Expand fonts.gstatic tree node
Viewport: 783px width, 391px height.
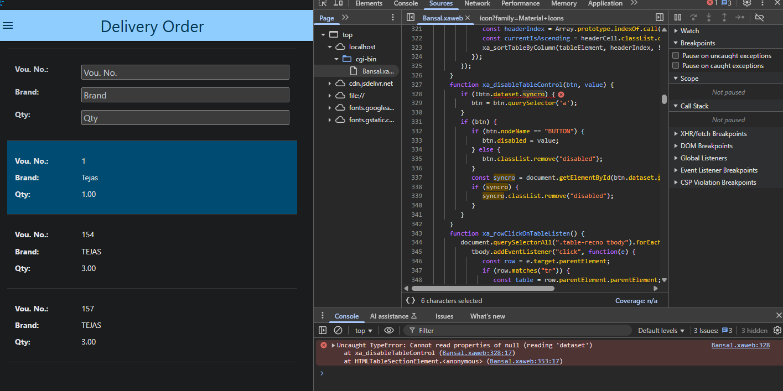point(330,120)
